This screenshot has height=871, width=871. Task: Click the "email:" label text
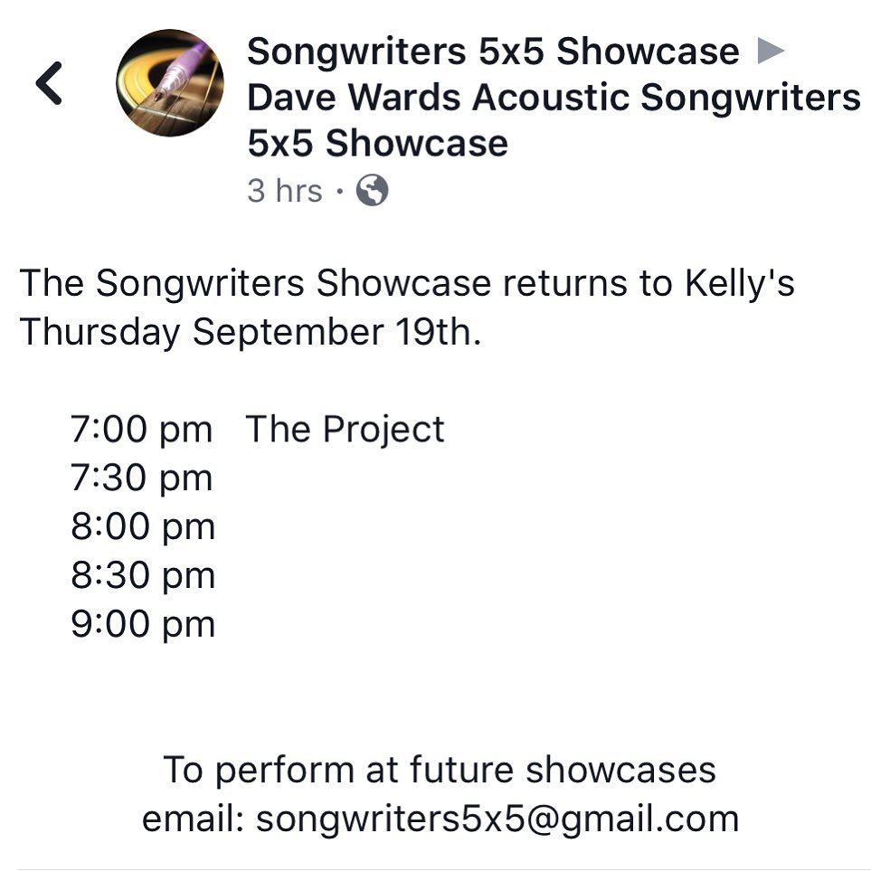[193, 819]
